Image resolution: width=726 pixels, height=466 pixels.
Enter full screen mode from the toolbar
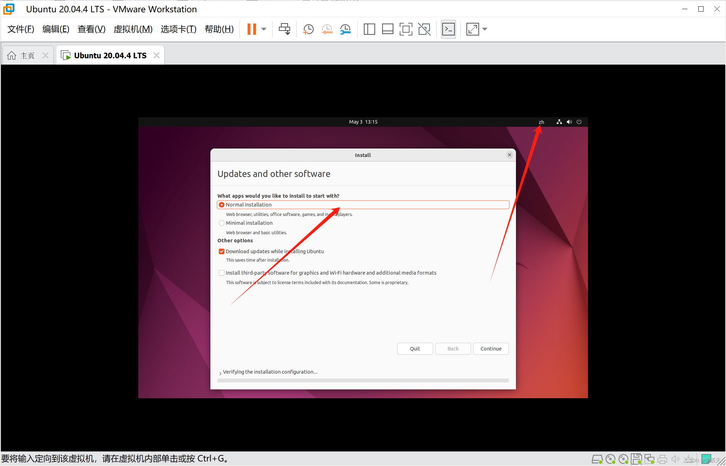[x=406, y=29]
